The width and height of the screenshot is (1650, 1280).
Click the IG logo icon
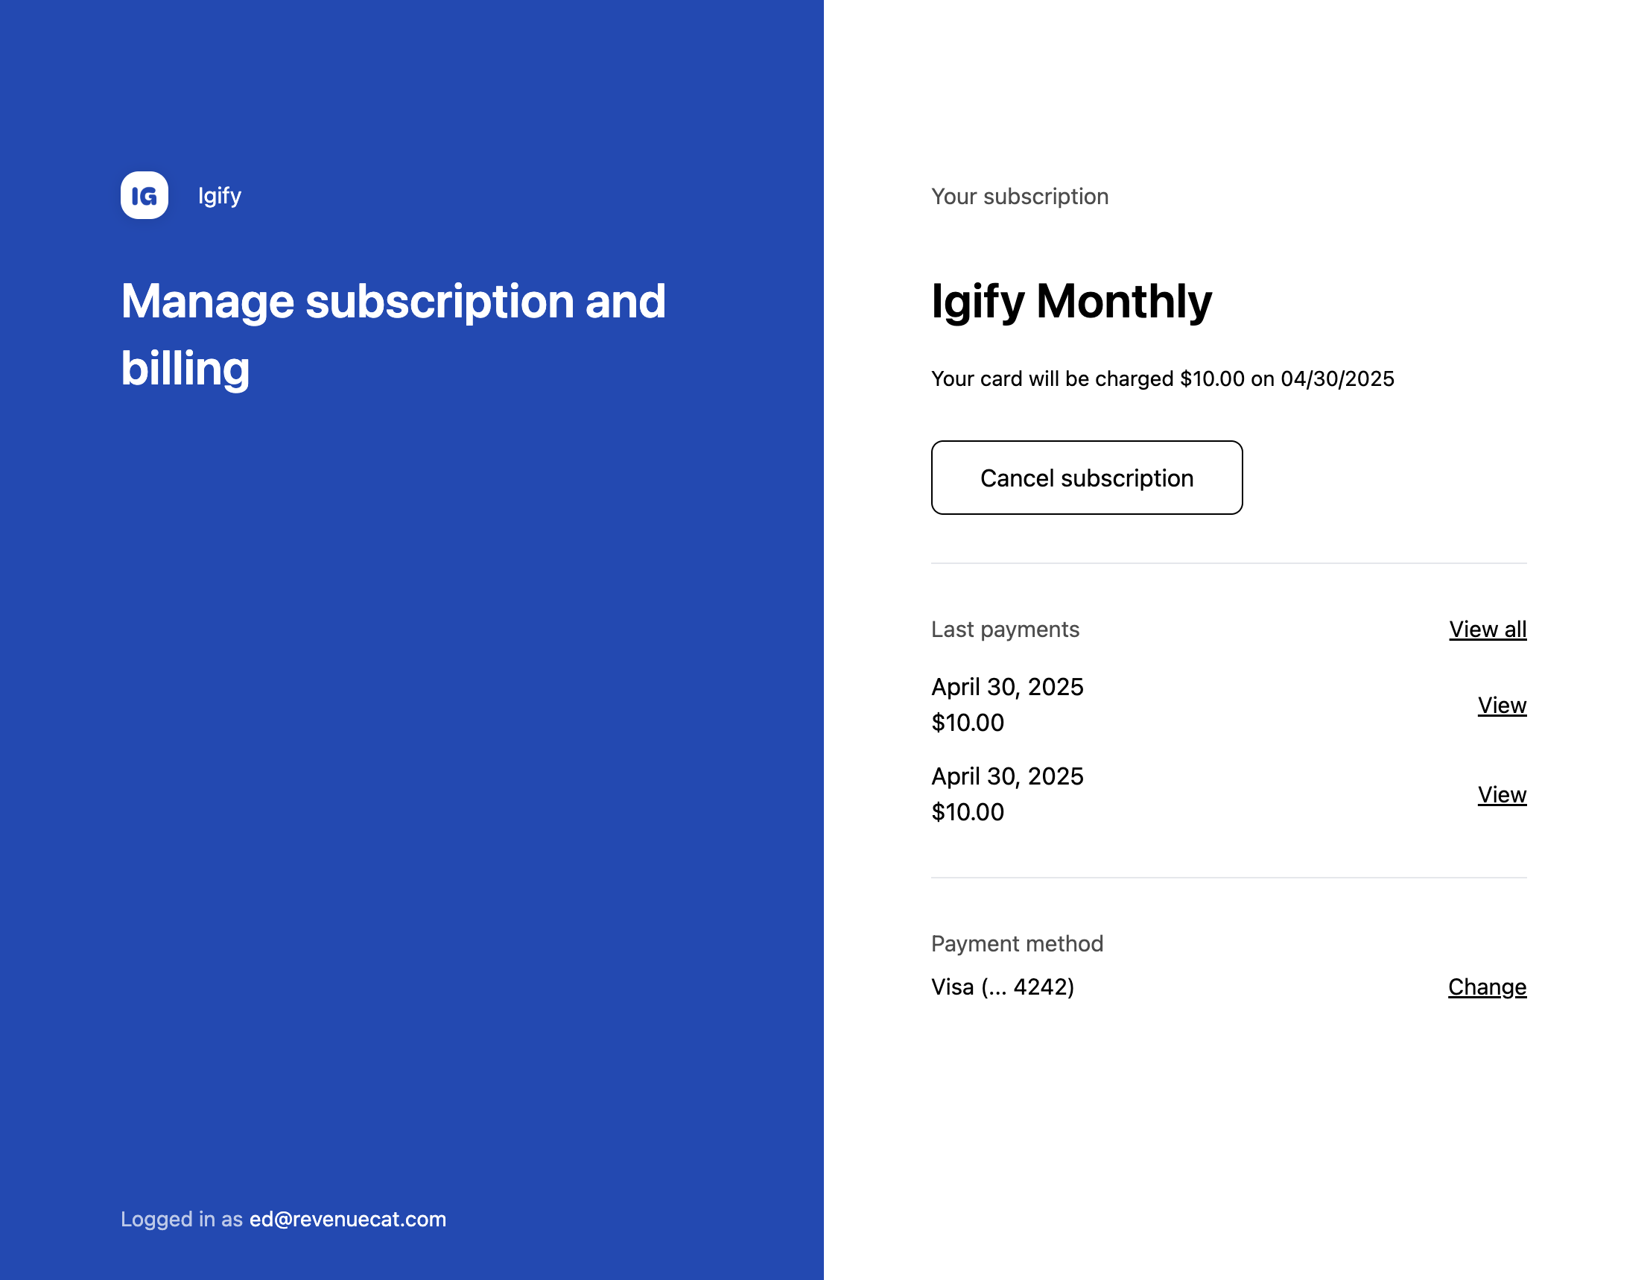point(145,196)
